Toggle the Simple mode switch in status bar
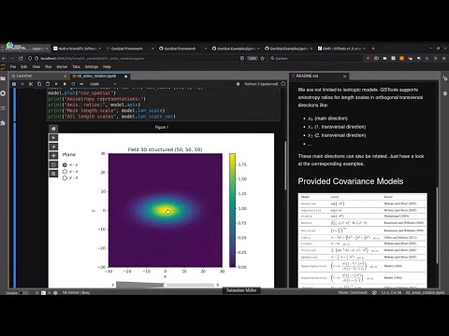This screenshot has height=336, width=449. pyautogui.click(x=22, y=293)
